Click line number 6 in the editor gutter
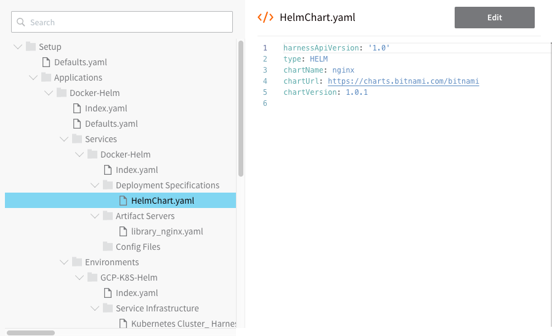The image size is (552, 336). click(265, 103)
